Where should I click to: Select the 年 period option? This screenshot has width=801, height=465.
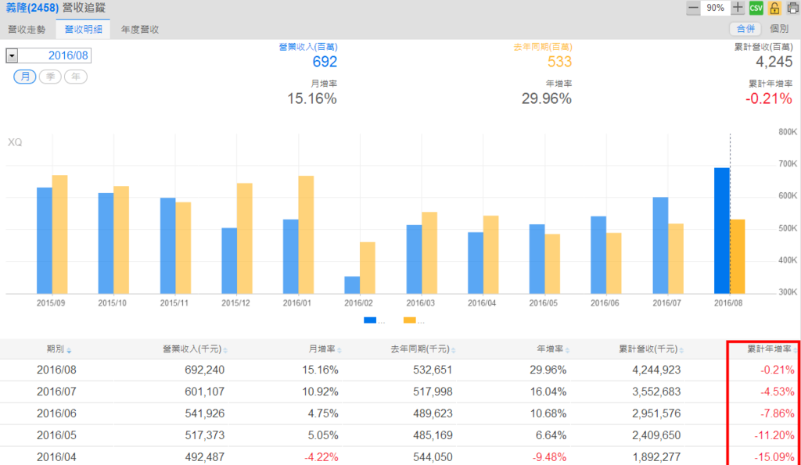coord(76,77)
